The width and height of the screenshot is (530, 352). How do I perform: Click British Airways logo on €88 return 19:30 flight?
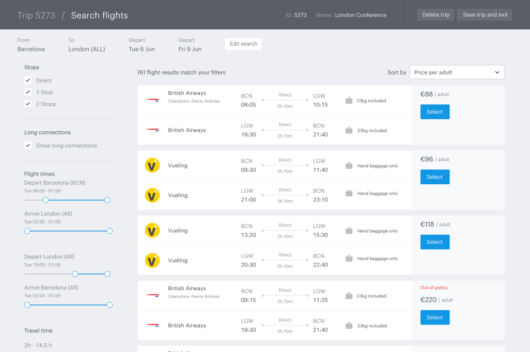click(152, 130)
